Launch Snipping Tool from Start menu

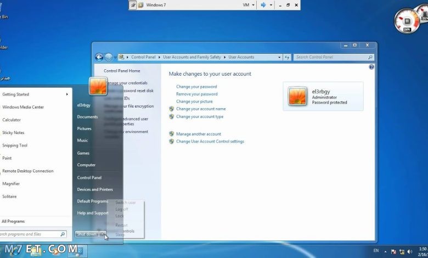(15, 145)
